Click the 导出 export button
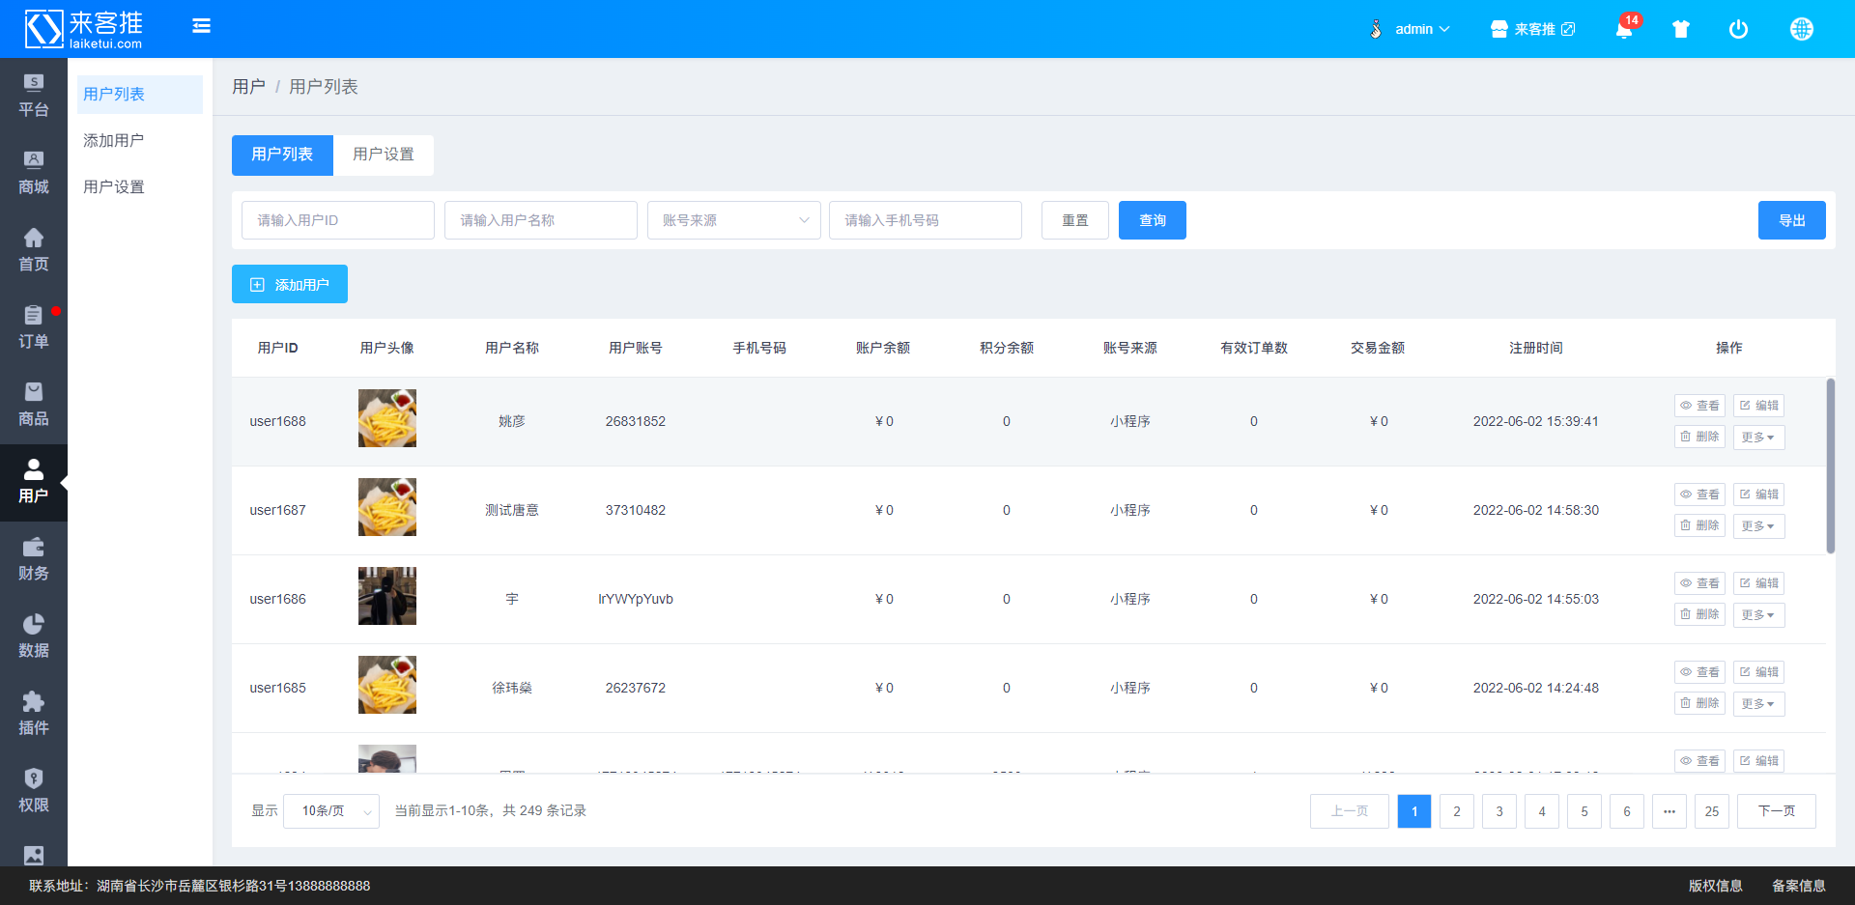 coord(1792,220)
